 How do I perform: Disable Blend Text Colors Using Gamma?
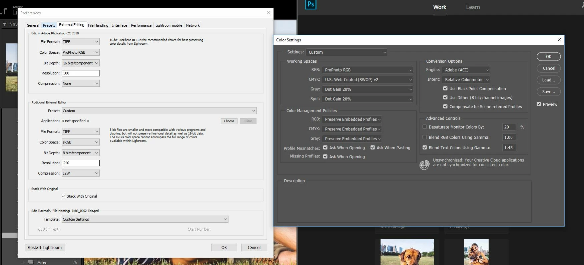(425, 148)
